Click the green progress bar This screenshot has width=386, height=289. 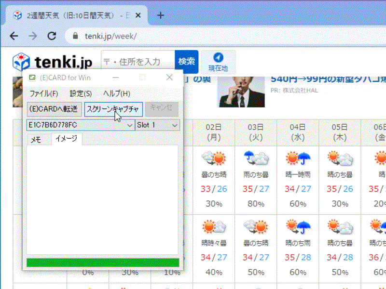click(x=103, y=263)
